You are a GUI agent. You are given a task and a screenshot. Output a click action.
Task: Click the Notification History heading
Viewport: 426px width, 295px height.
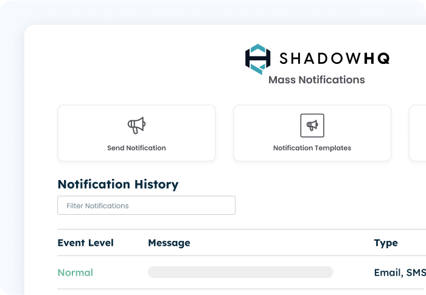(118, 184)
